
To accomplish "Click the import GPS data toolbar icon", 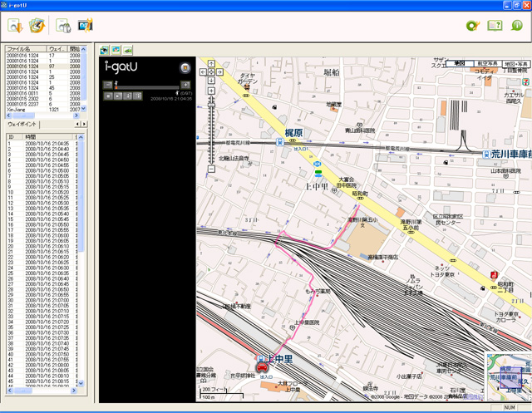I will click(16, 26).
